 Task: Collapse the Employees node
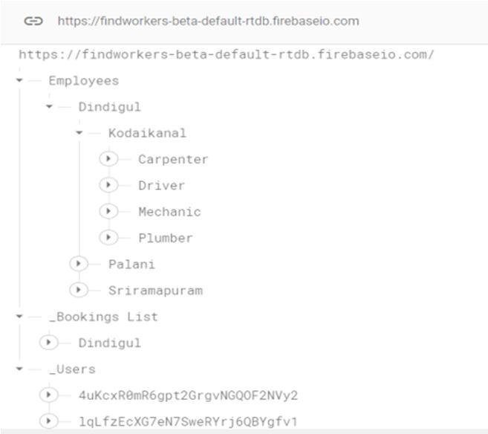[x=19, y=80]
